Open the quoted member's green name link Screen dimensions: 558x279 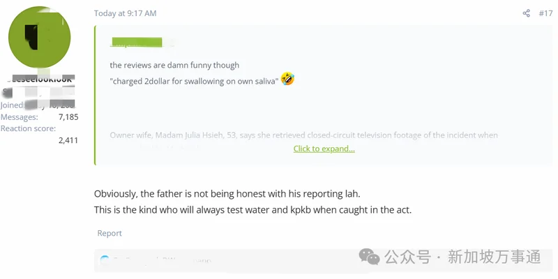tap(136, 43)
